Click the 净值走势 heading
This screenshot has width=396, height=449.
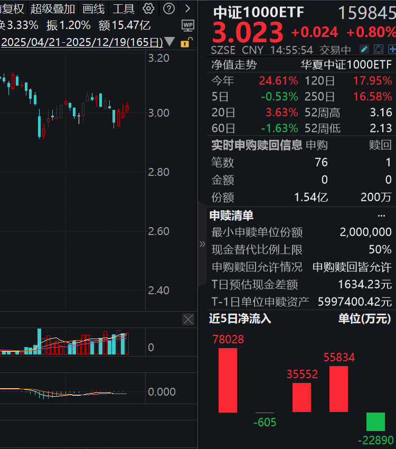point(234,64)
